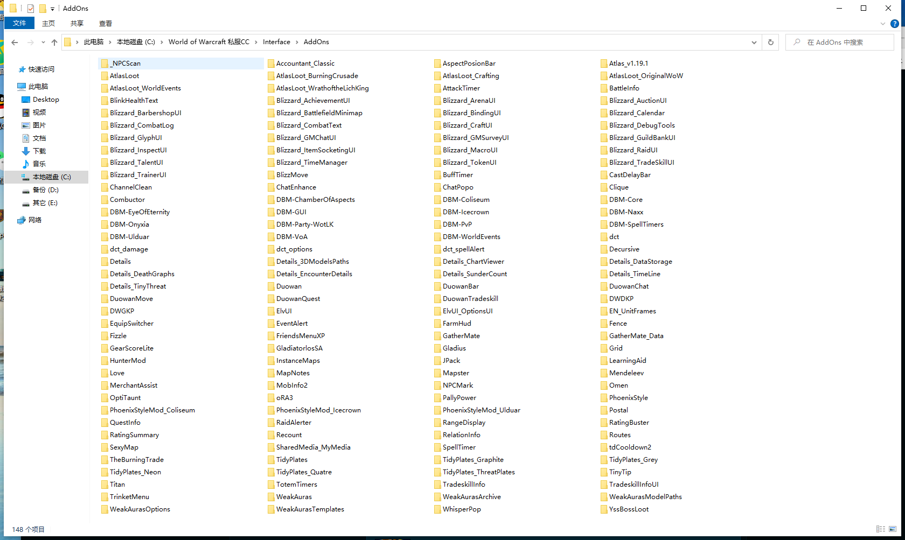Open Customize Quick Access Toolbar dropdown
The width and height of the screenshot is (905, 540).
coord(52,9)
